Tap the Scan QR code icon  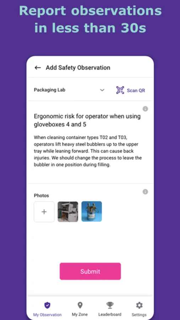click(120, 90)
